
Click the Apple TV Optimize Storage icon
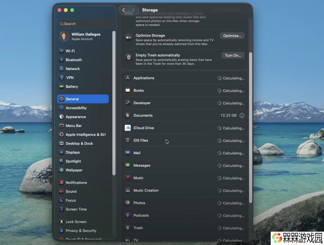(129, 38)
